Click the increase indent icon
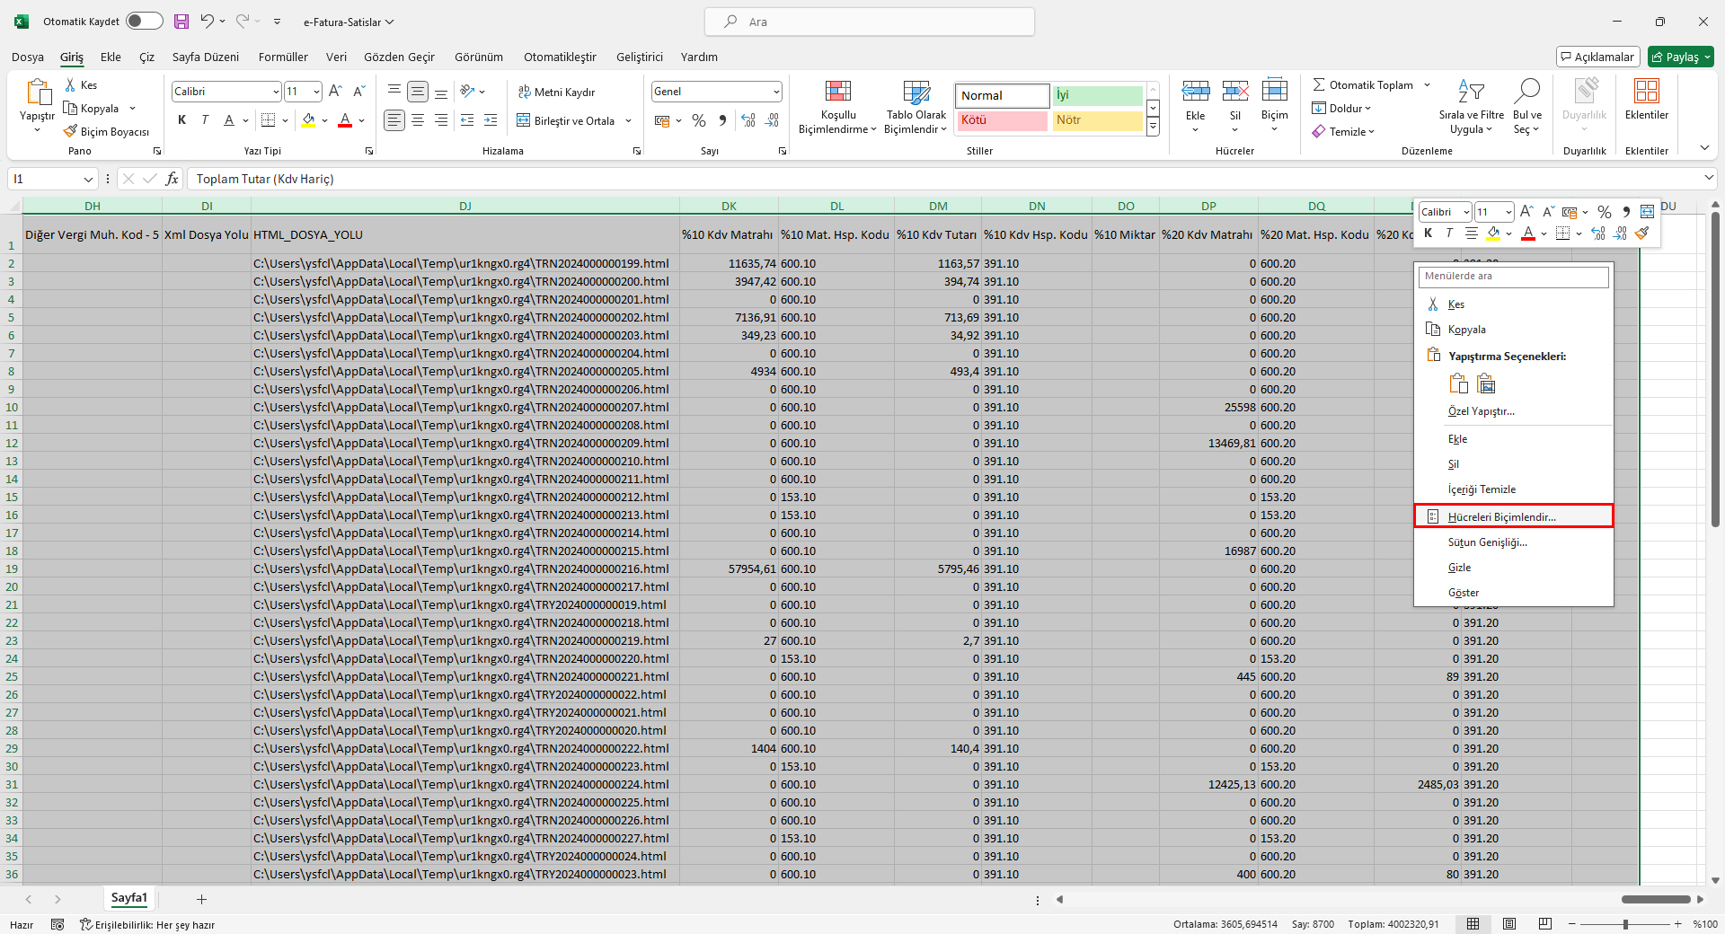1725x934 pixels. click(x=491, y=120)
